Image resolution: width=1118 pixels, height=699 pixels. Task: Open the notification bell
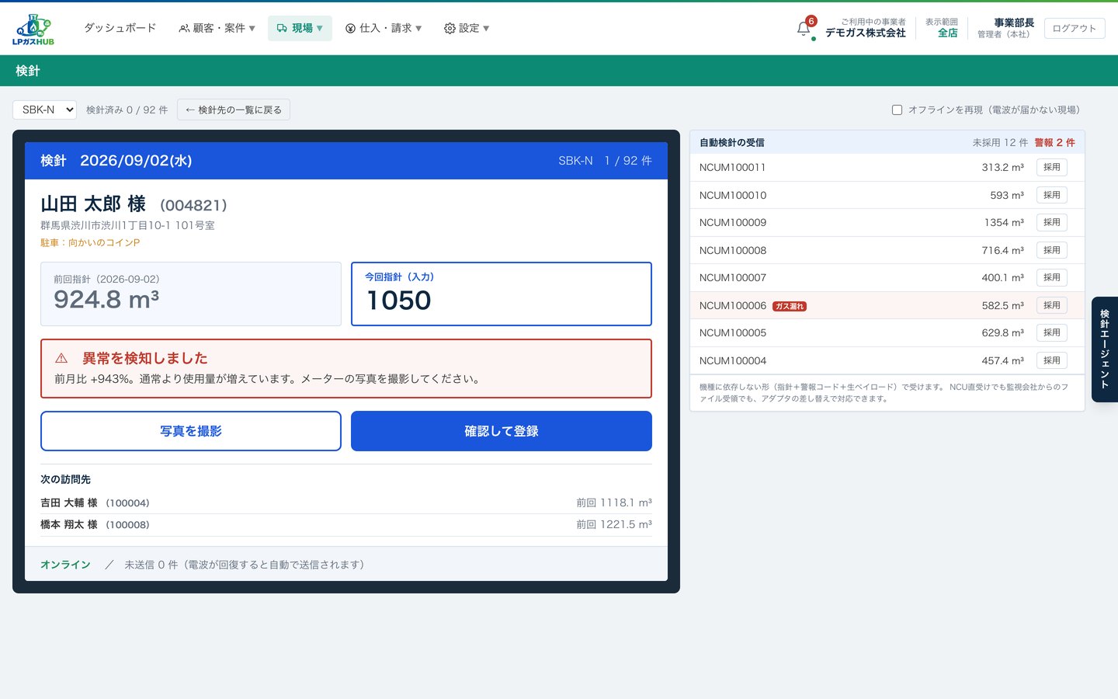pos(804,29)
